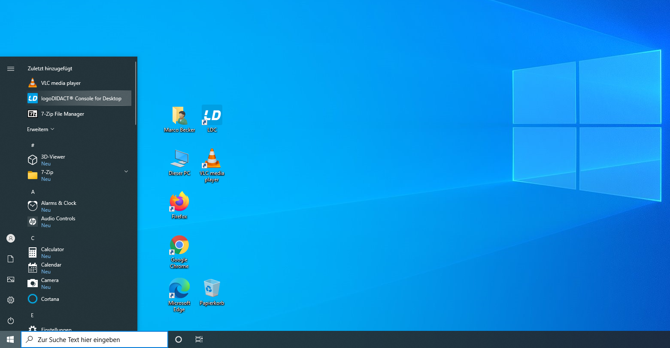Expand Start menu hamburger navigation

tap(11, 69)
